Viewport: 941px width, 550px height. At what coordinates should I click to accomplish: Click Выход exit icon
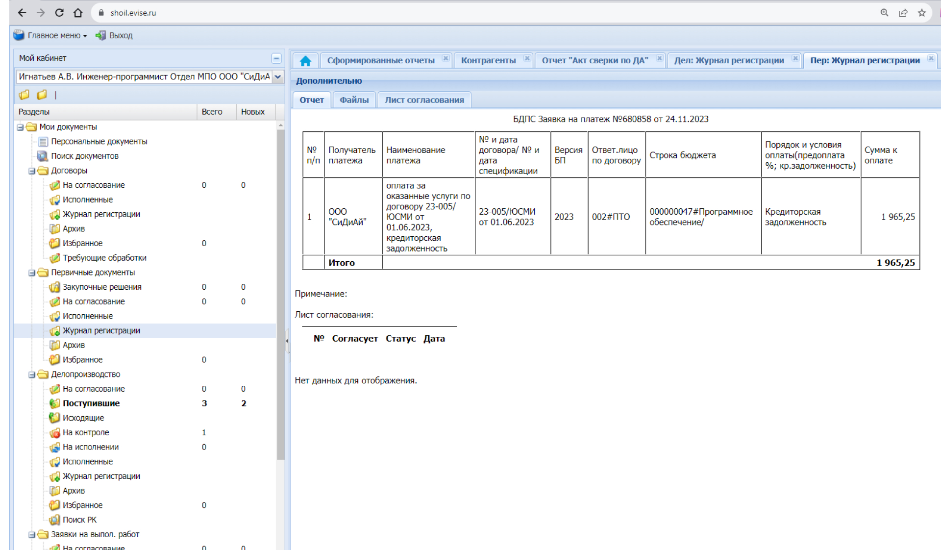100,35
